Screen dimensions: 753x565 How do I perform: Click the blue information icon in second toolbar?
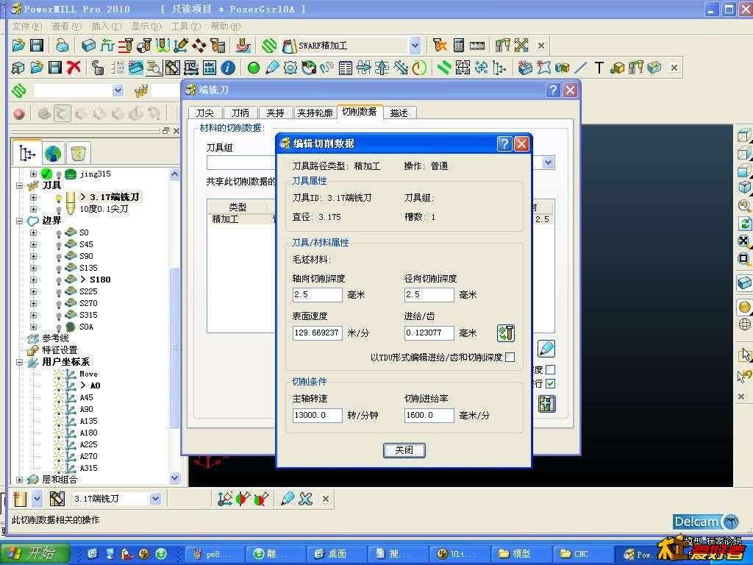[x=228, y=68]
